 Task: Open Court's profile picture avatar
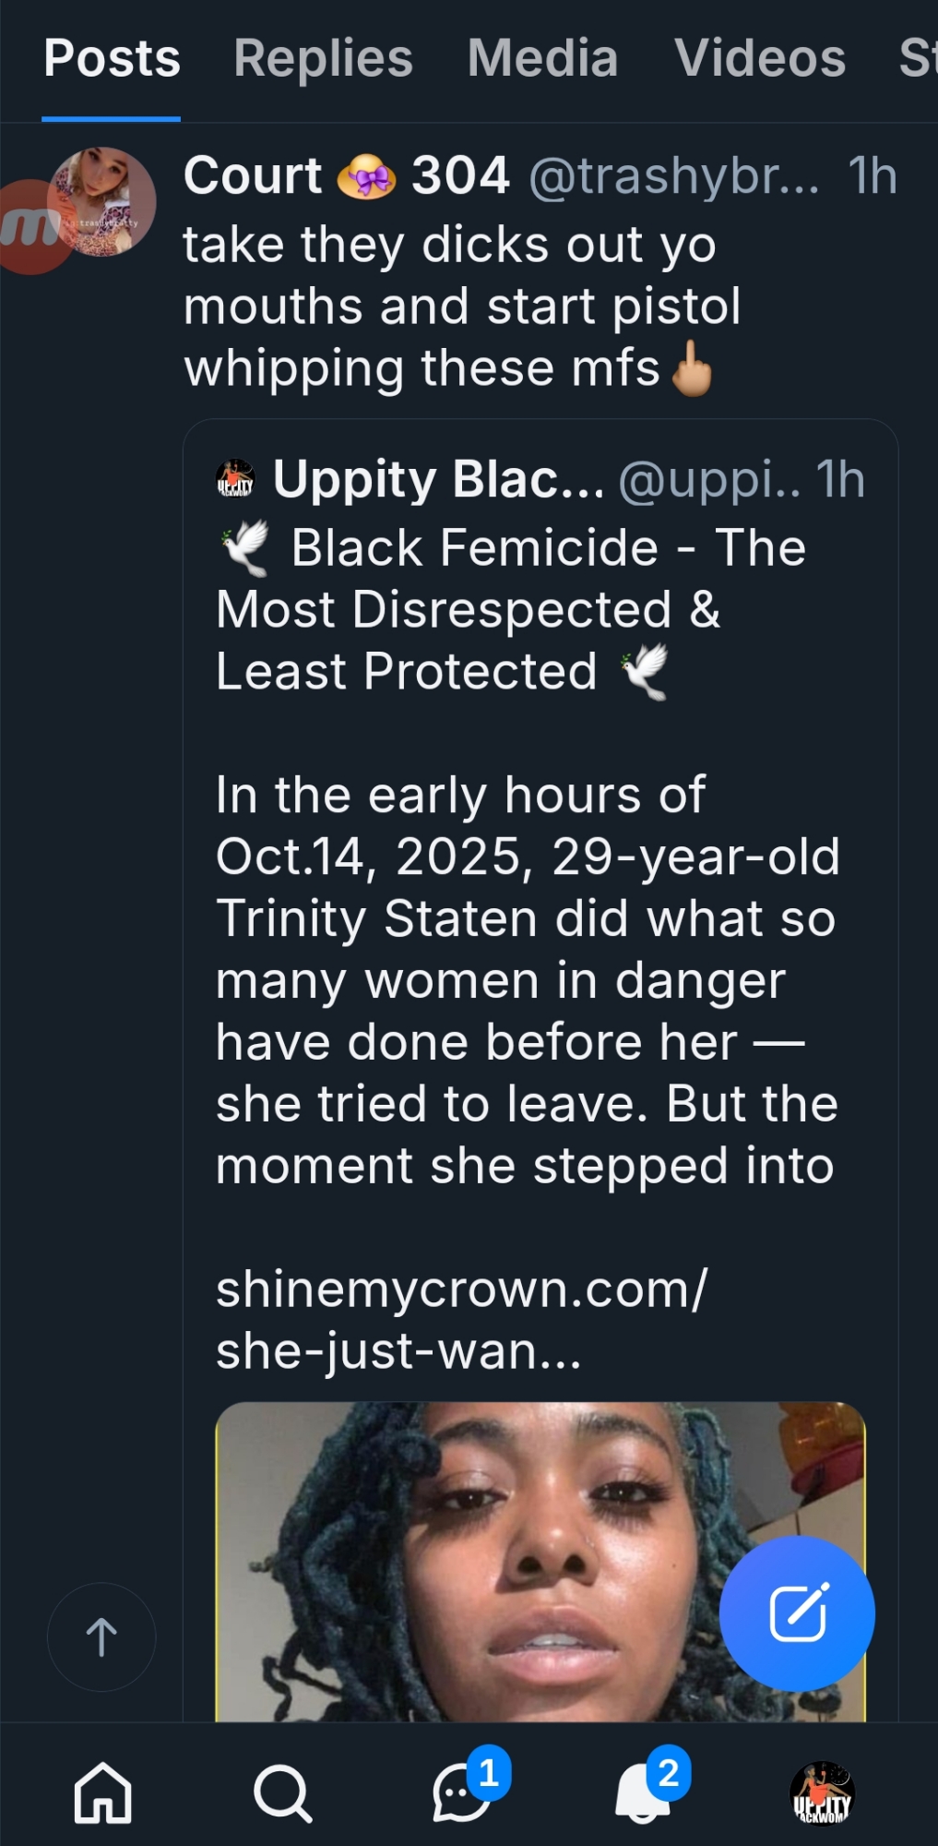pyautogui.click(x=101, y=202)
